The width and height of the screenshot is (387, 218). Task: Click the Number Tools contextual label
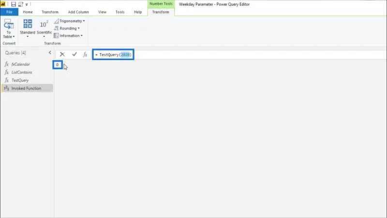click(x=161, y=4)
